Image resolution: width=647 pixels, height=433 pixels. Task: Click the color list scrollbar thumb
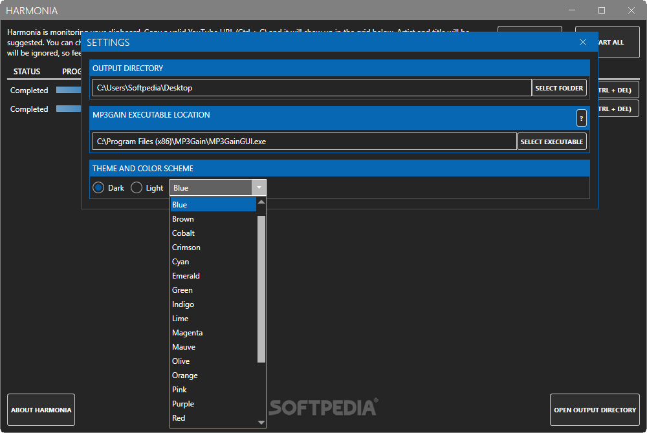click(x=261, y=289)
